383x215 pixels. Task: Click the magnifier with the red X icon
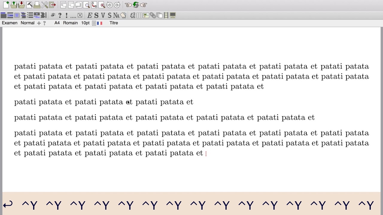click(102, 5)
